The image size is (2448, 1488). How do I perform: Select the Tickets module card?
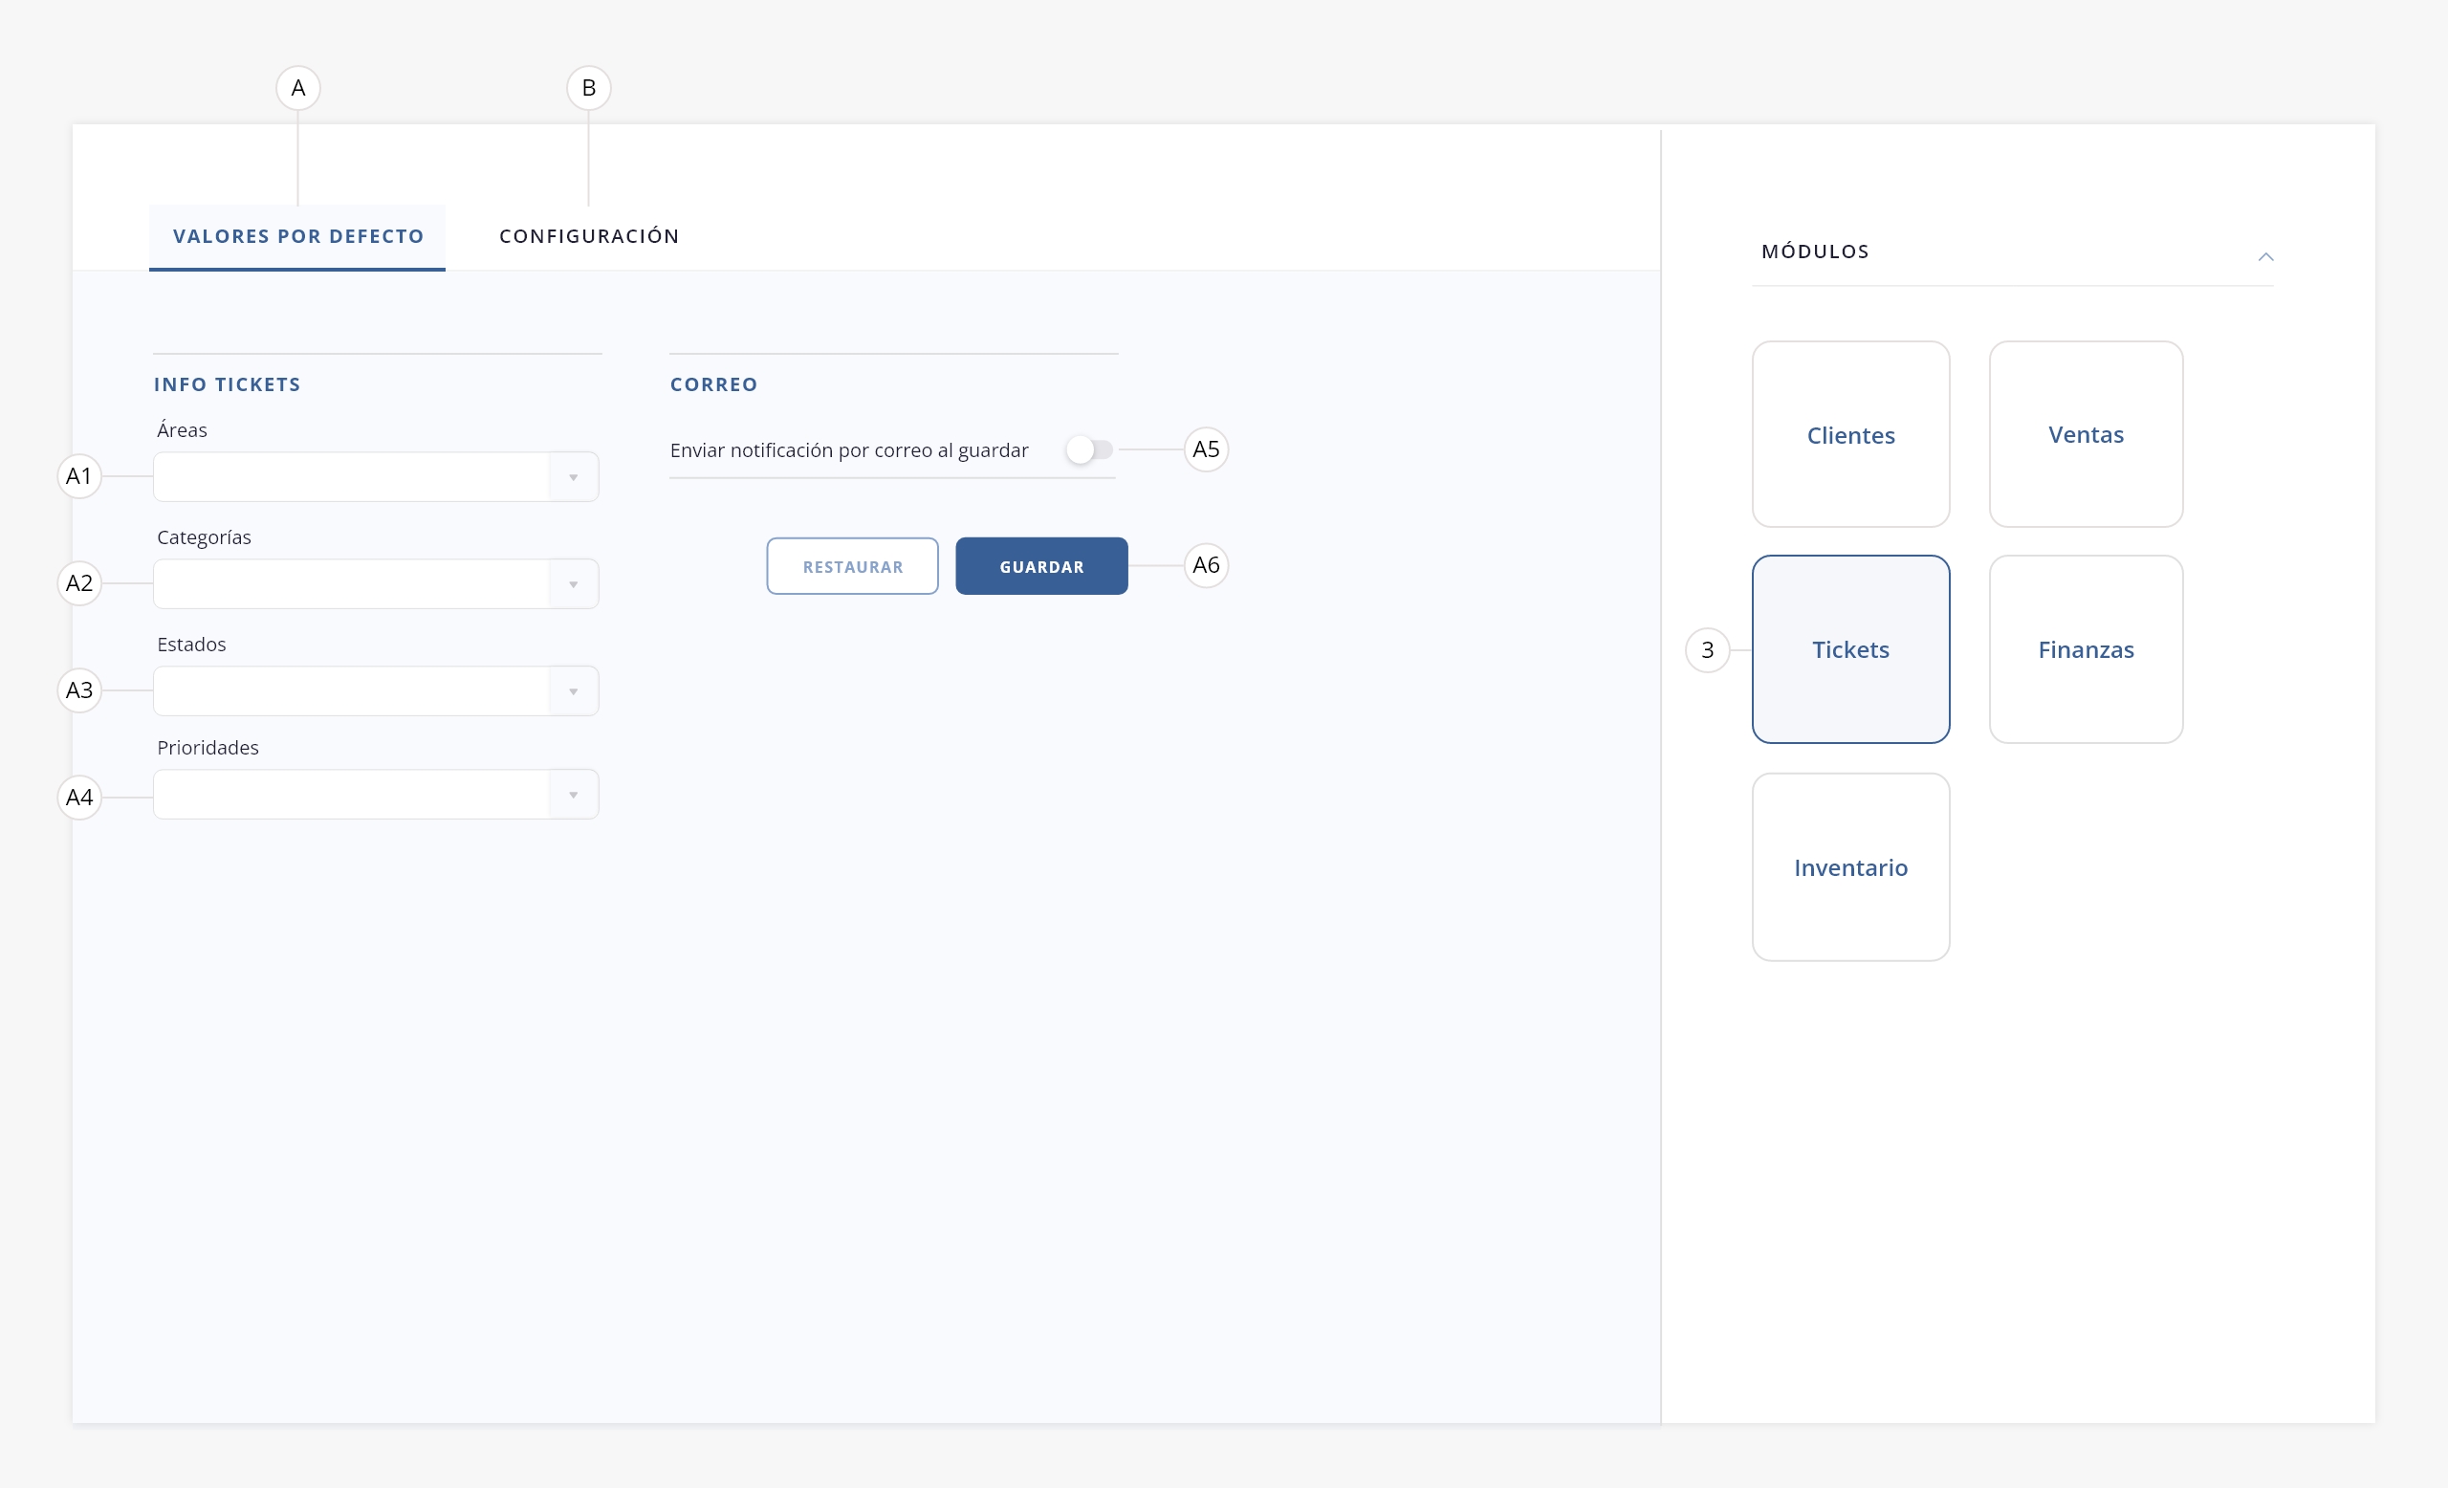coord(1850,649)
